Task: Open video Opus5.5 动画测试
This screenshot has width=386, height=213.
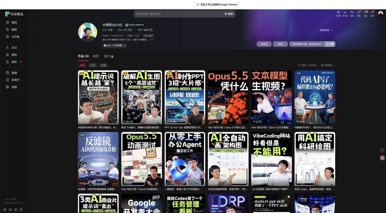Action: point(141,159)
